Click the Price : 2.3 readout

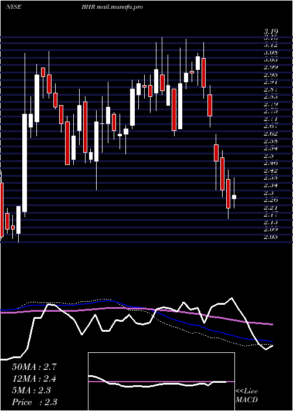point(35,402)
